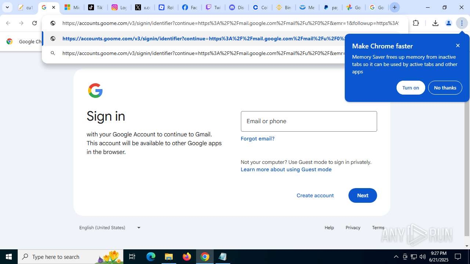Open Task View on the taskbar

pyautogui.click(x=132, y=257)
